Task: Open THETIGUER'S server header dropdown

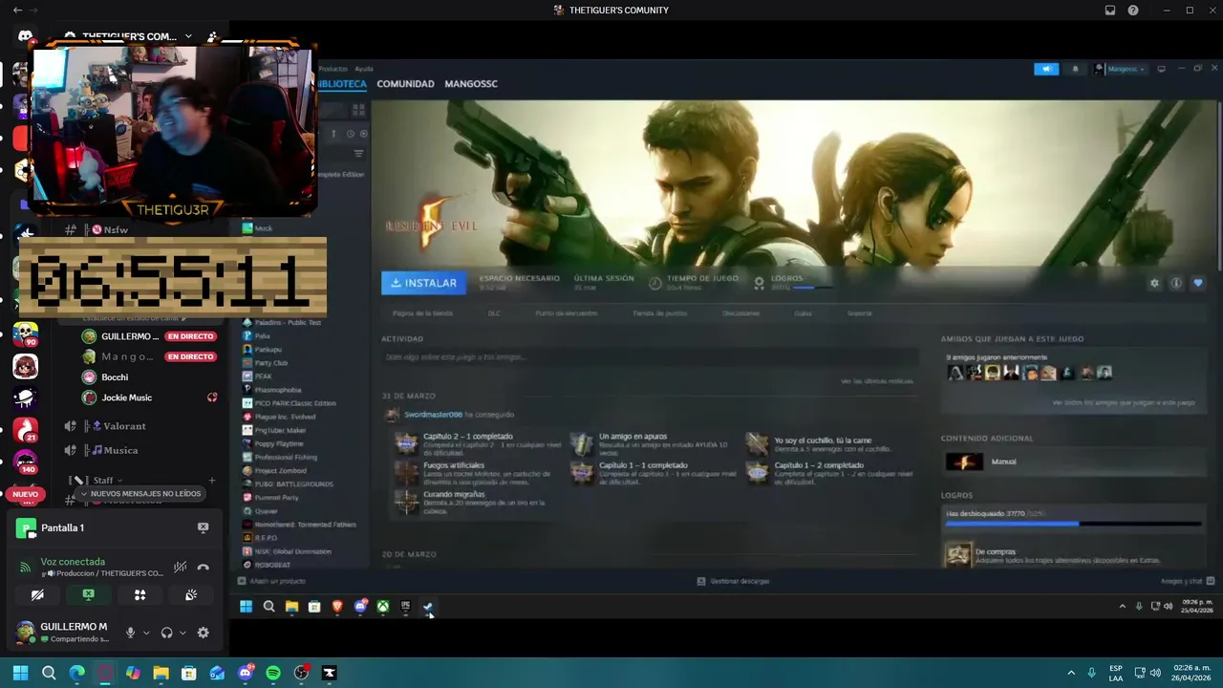Action: (x=129, y=36)
